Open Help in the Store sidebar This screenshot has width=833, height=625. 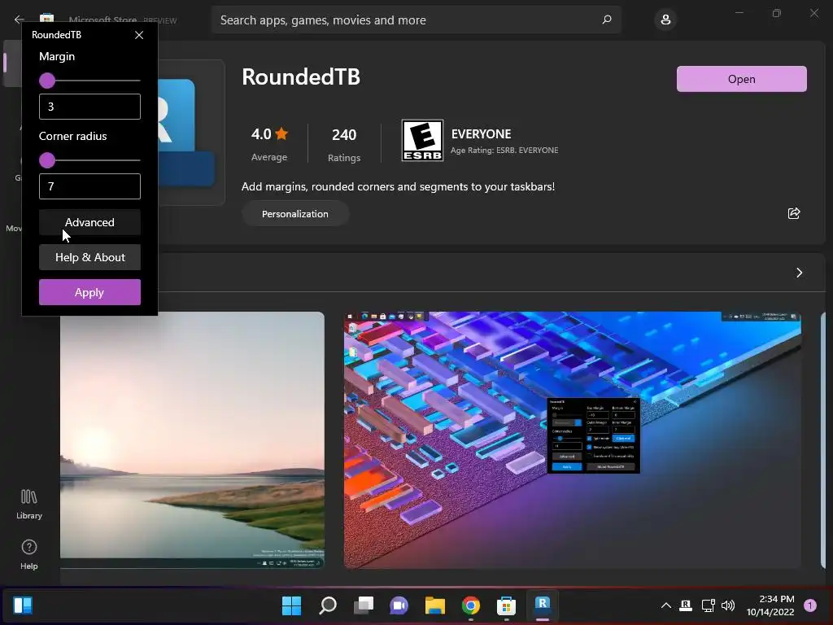pos(28,555)
